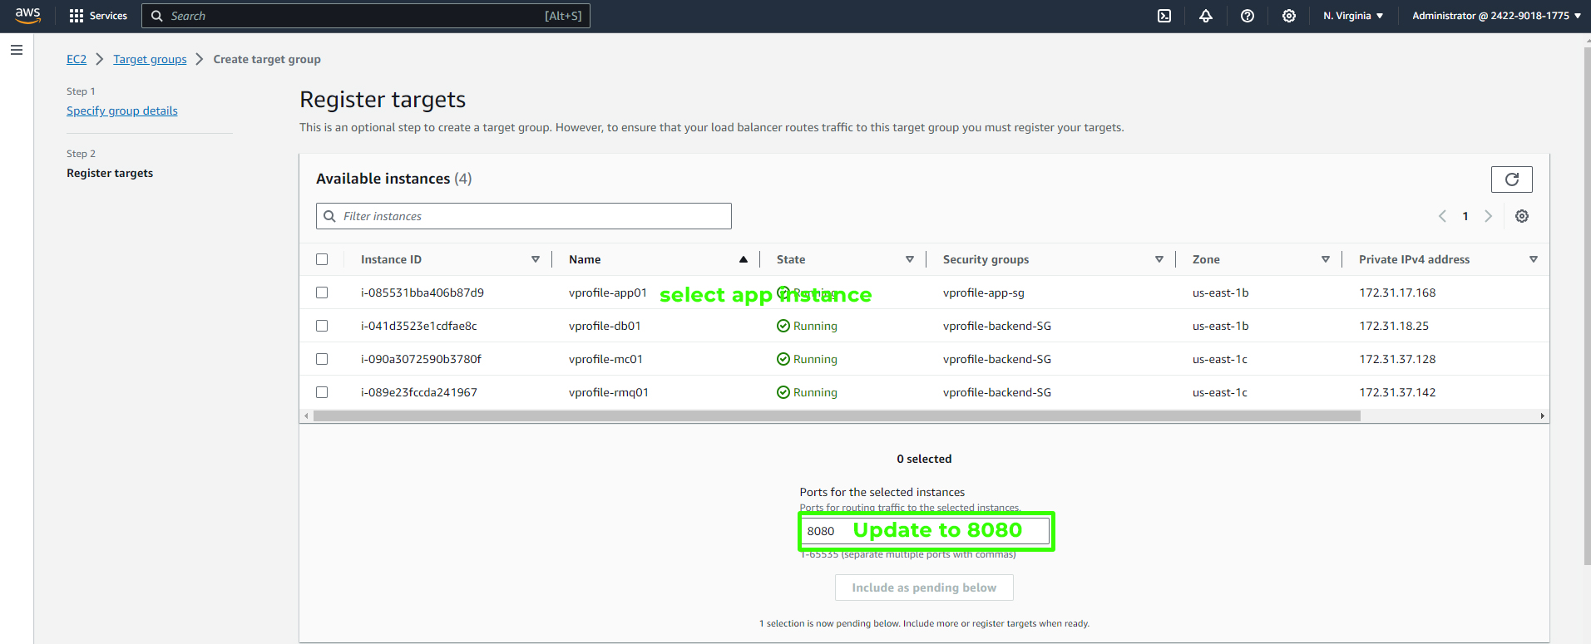Open the Target groups breadcrumb link

150,59
